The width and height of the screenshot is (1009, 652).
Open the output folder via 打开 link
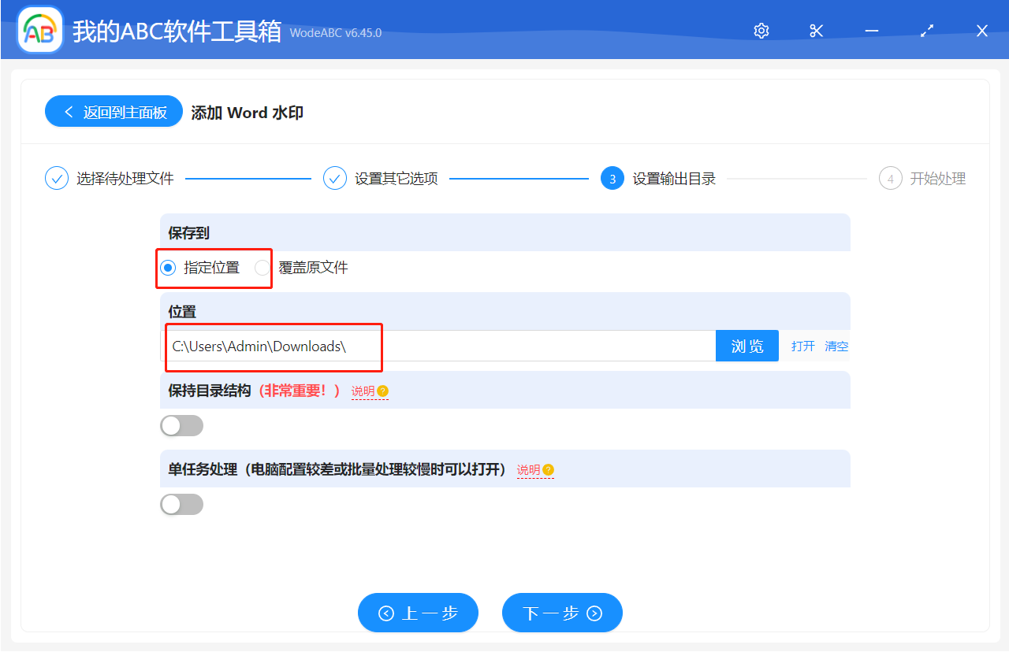pos(802,346)
